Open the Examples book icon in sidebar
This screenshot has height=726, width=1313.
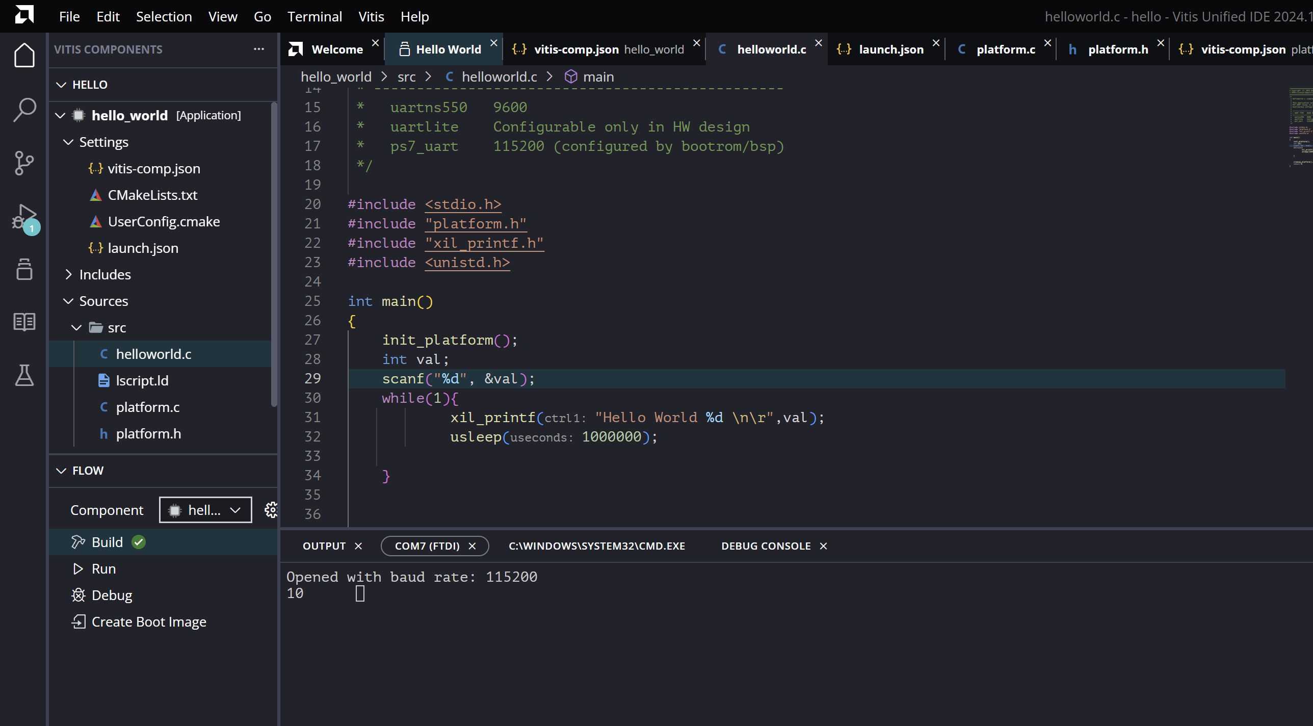coord(24,322)
